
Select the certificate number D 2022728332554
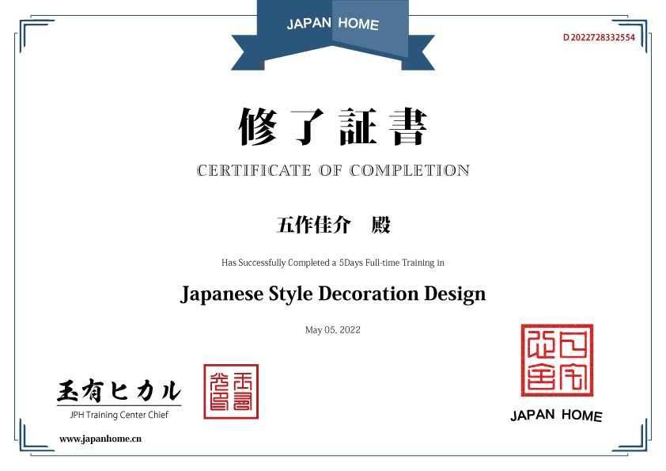click(x=599, y=37)
